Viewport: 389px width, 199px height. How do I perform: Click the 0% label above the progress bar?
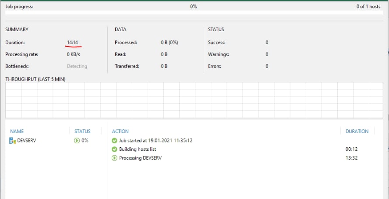194,7
